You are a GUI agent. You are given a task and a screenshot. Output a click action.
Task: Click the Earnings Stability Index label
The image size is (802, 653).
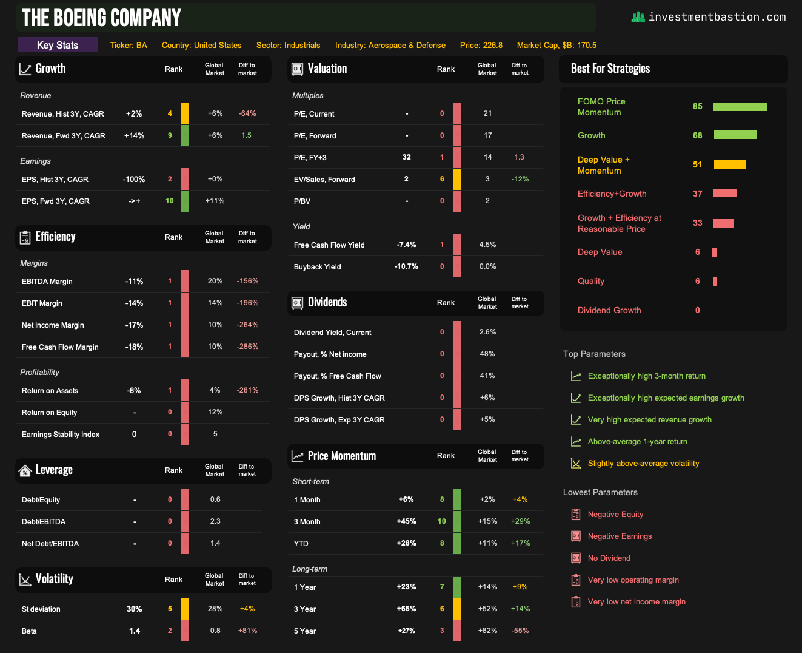coord(61,434)
